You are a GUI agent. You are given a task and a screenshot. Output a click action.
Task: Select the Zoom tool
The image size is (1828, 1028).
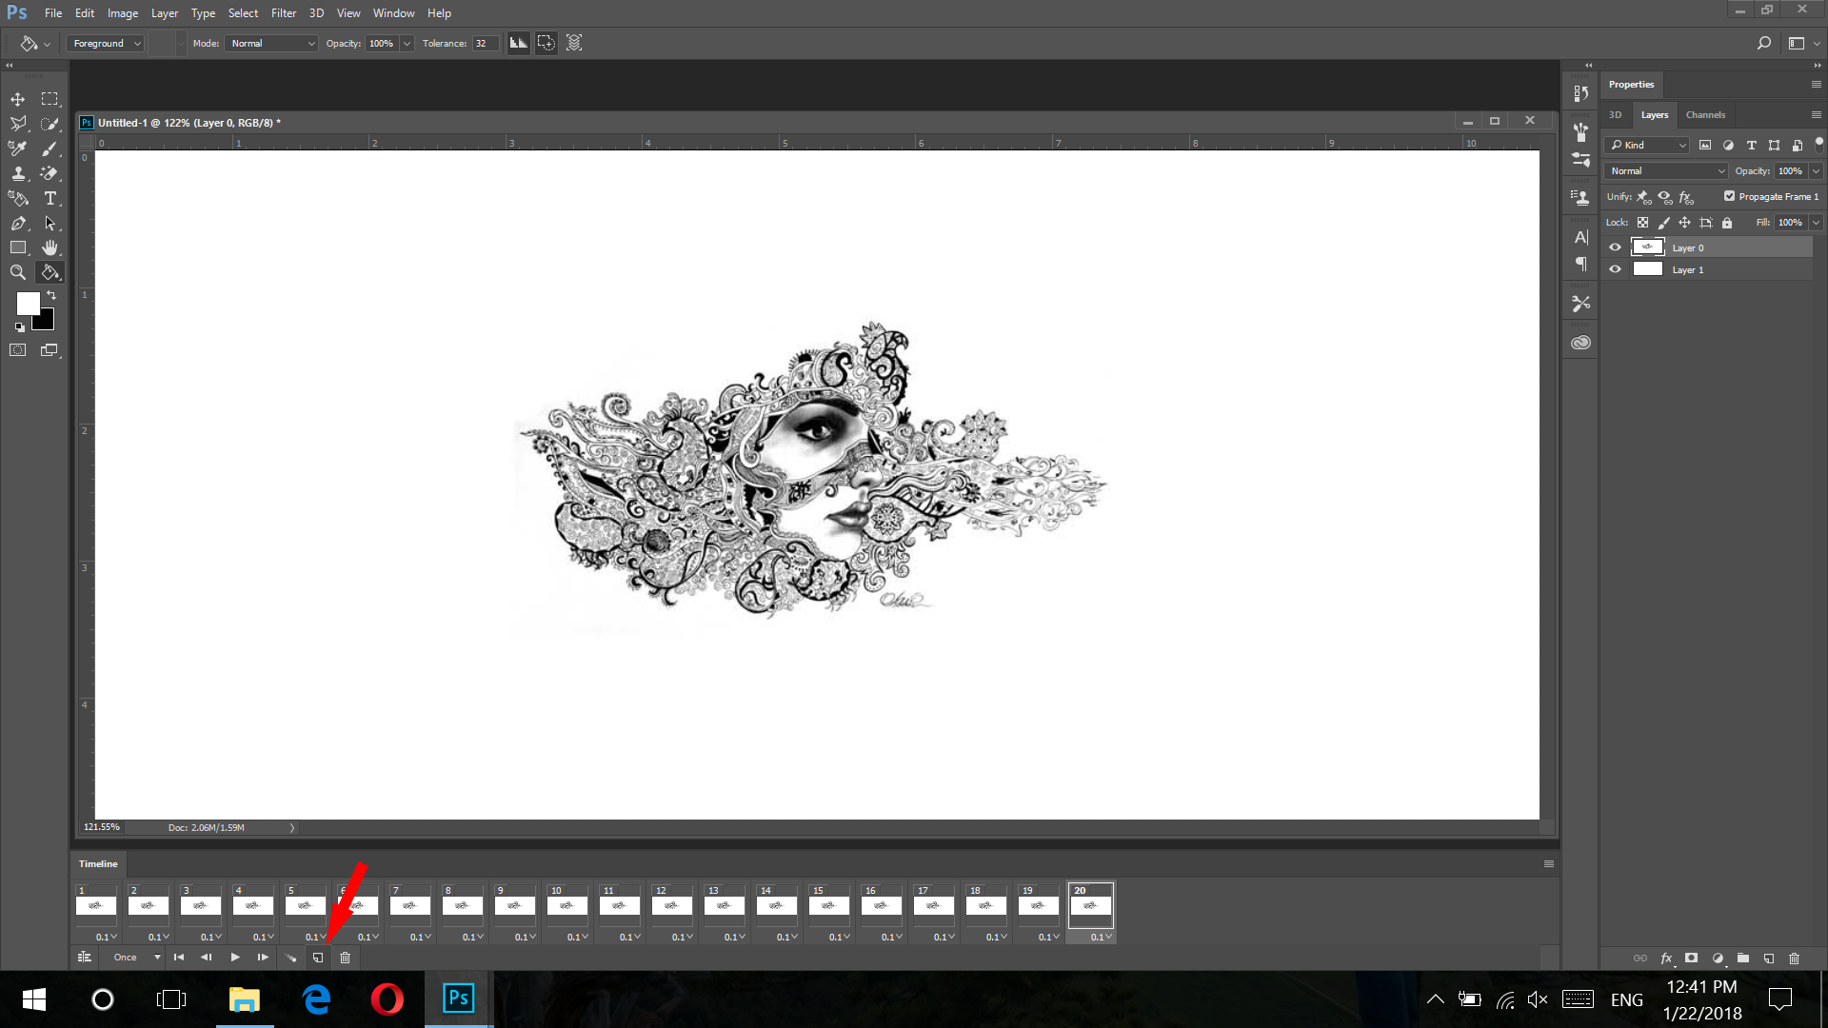pos(17,272)
